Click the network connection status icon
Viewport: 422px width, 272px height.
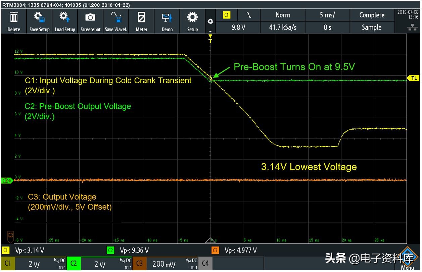412,28
